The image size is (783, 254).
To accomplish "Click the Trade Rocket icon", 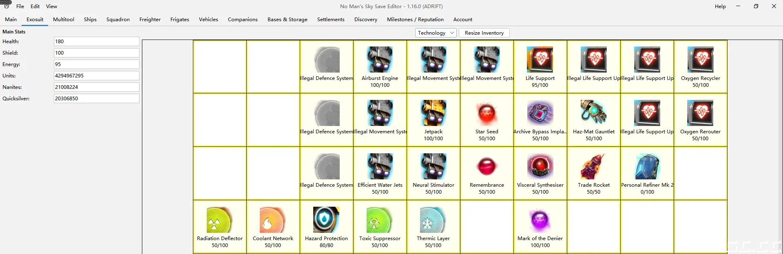I will pyautogui.click(x=594, y=166).
